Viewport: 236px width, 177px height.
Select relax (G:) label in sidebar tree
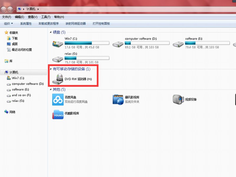[18, 101]
